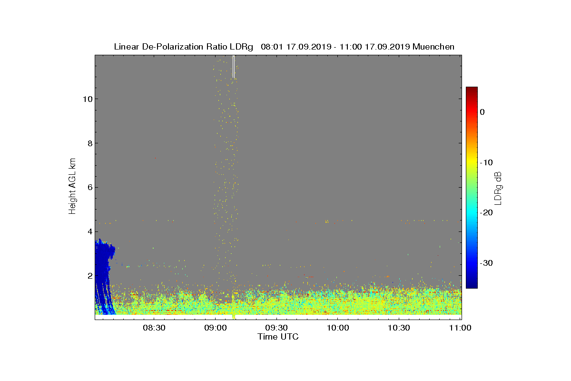This screenshot has height=381, width=571.
Task: Click the 08:30 time tick label
Action: [154, 328]
